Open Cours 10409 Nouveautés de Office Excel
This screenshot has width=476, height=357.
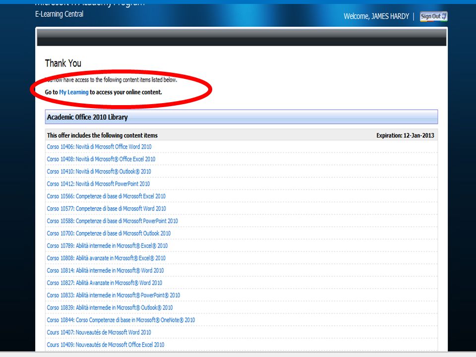(x=105, y=345)
